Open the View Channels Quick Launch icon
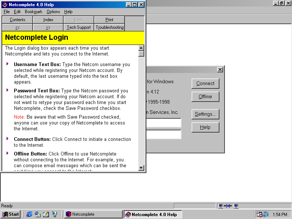 point(54,214)
